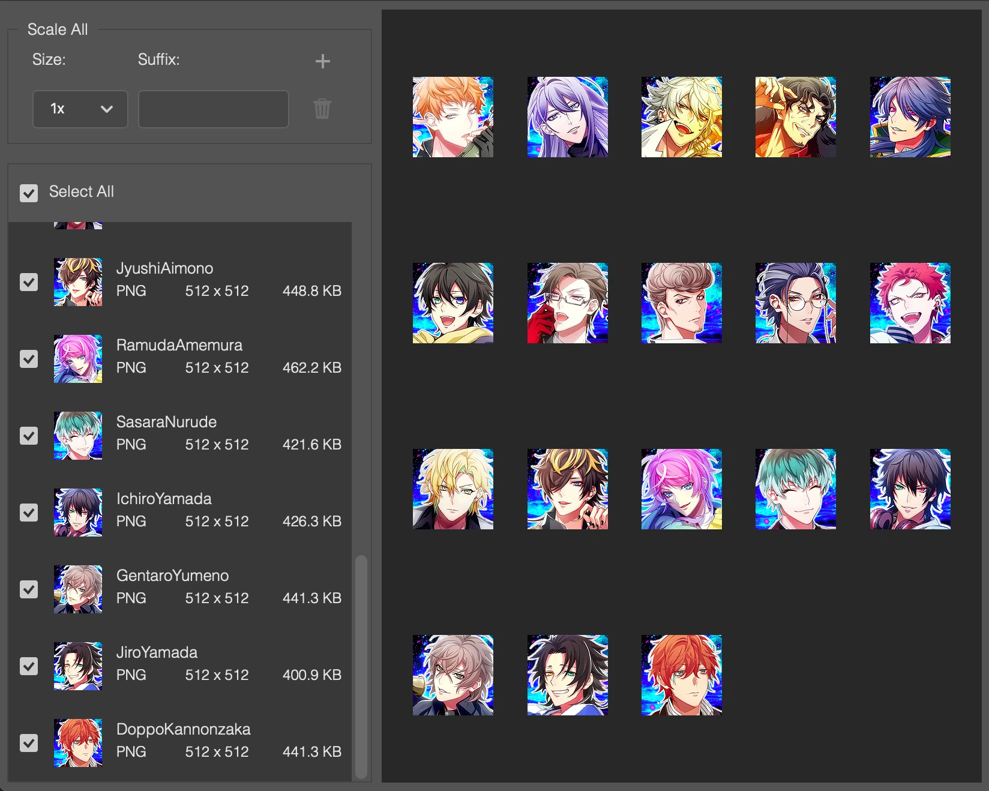Viewport: 989px width, 791px height.
Task: Toggle the Select All checkbox
Action: (29, 193)
